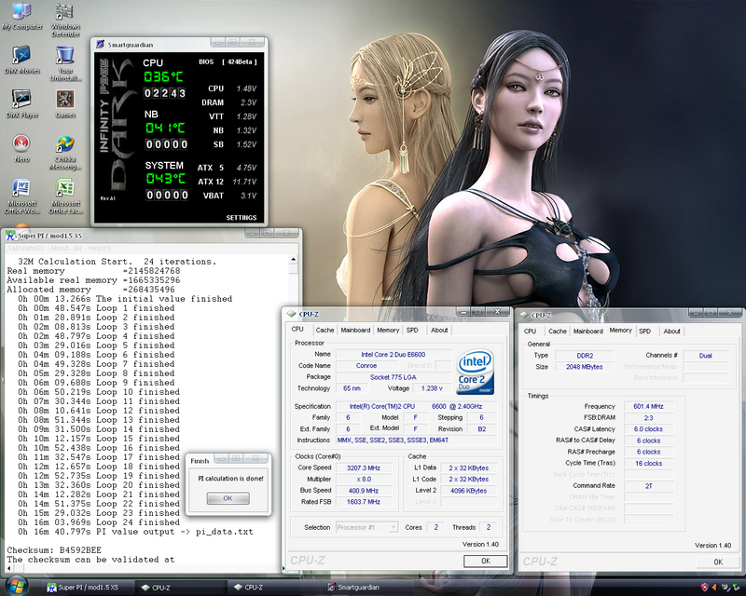Open About tab in CPU-Z processor window
746x596 pixels.
[x=439, y=330]
